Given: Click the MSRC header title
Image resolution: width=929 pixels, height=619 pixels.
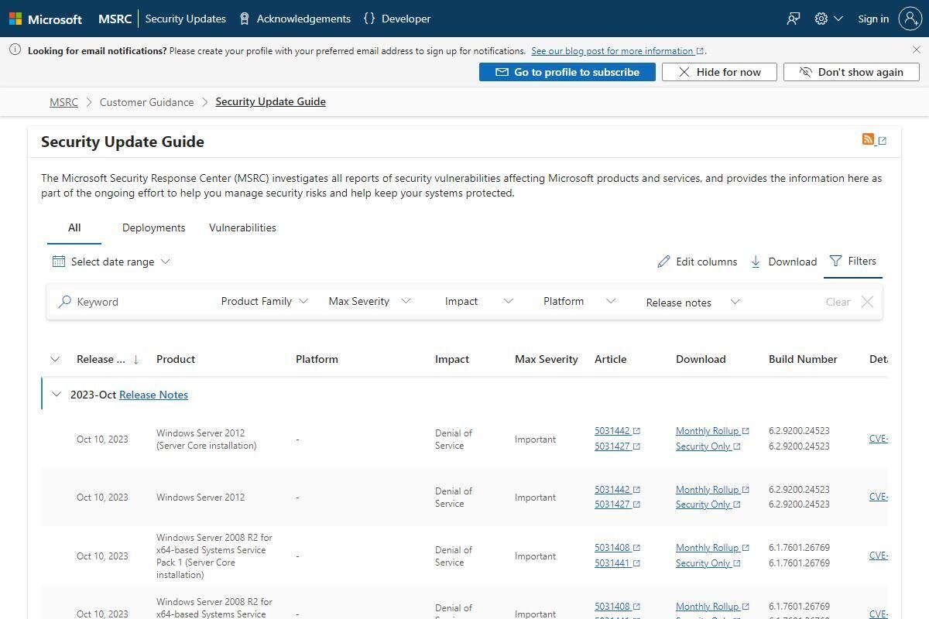Looking at the screenshot, I should [x=115, y=19].
